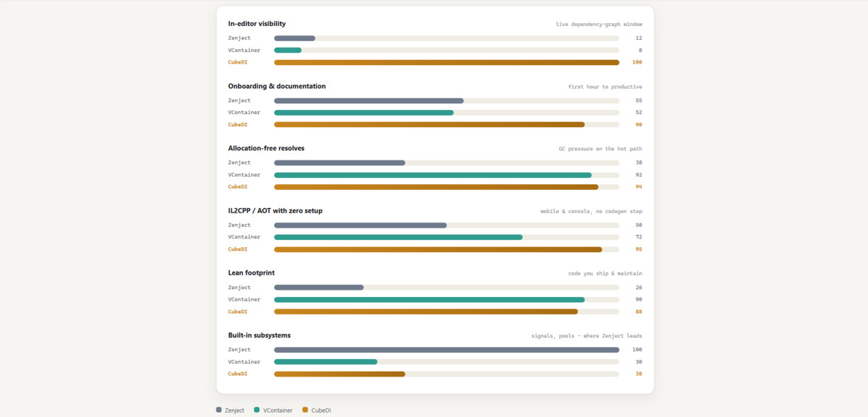Click Zenject bar under Built-in subsystems
Viewport: 868px width, 417px height.
point(446,350)
